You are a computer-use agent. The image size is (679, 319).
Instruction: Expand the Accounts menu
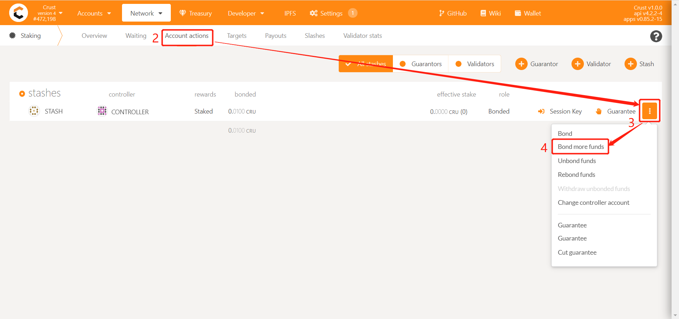point(94,13)
